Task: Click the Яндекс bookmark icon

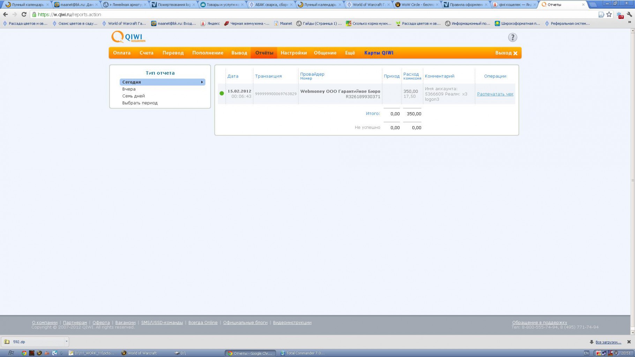Action: tap(203, 23)
